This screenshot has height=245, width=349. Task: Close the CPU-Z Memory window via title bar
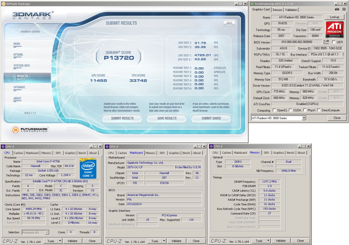tap(308, 146)
